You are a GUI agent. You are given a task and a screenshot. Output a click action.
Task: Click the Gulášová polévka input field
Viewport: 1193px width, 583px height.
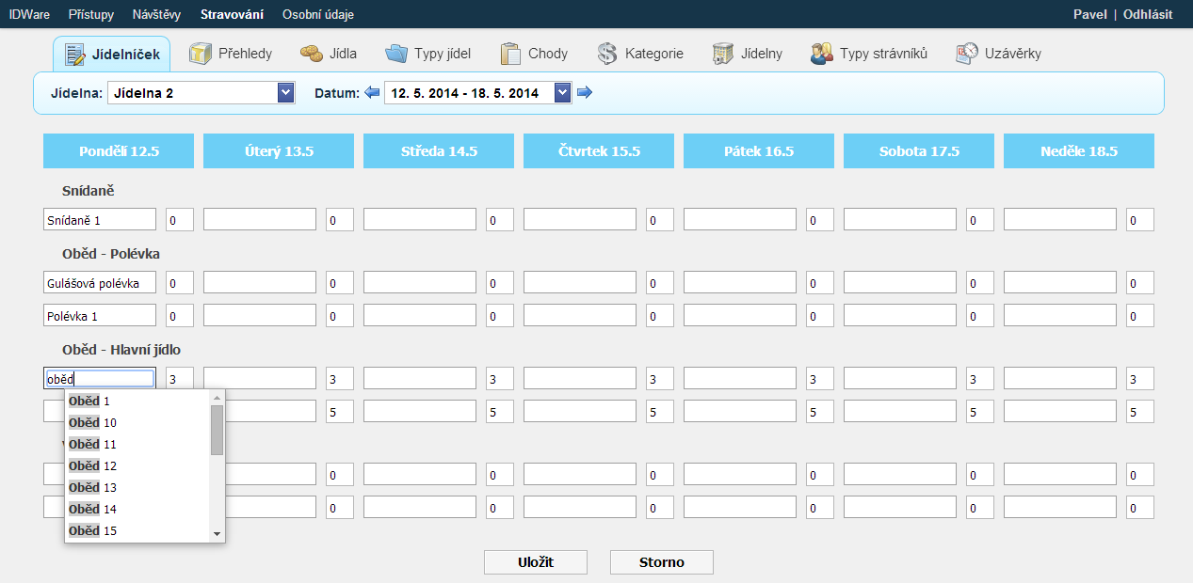click(100, 283)
